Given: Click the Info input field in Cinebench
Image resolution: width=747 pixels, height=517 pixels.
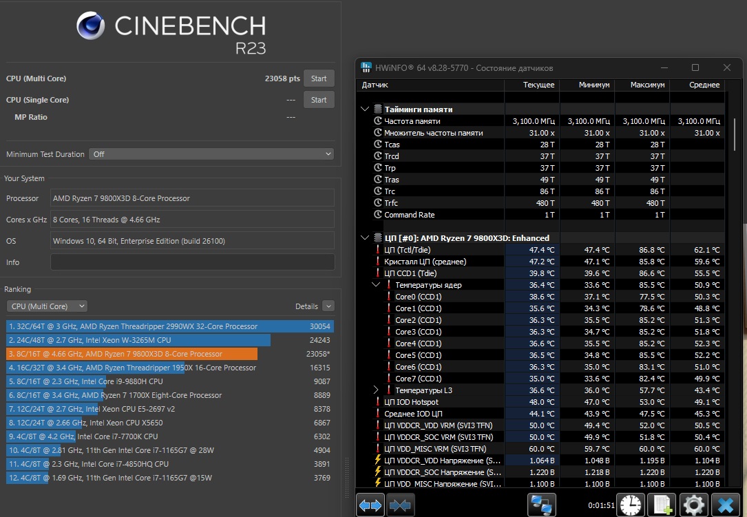Looking at the screenshot, I should pos(193,262).
